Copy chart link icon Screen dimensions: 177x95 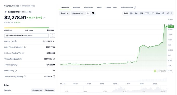click(168, 13)
